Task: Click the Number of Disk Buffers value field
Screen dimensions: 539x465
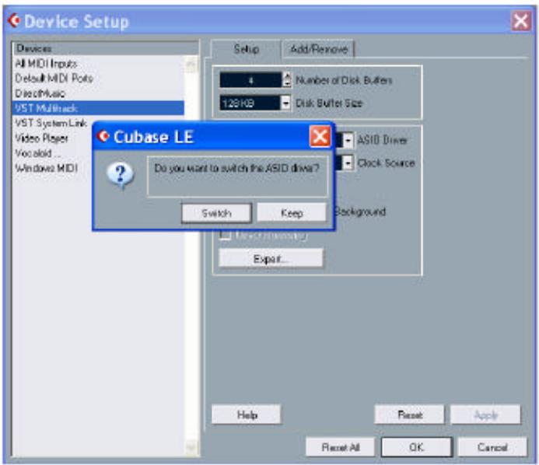Action: pos(250,80)
